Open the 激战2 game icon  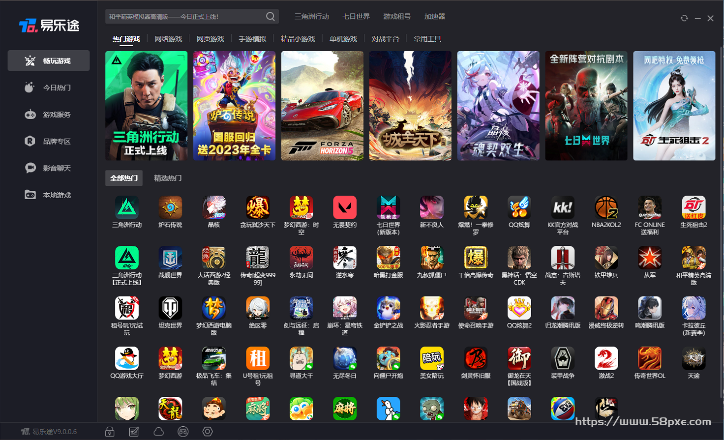606,358
